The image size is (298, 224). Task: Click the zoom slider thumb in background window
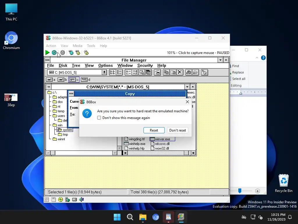tap(240, 191)
